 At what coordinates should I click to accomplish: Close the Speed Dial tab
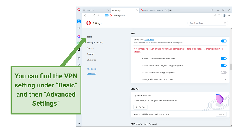tap(108, 10)
